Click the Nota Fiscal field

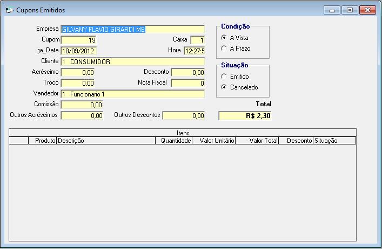click(188, 83)
